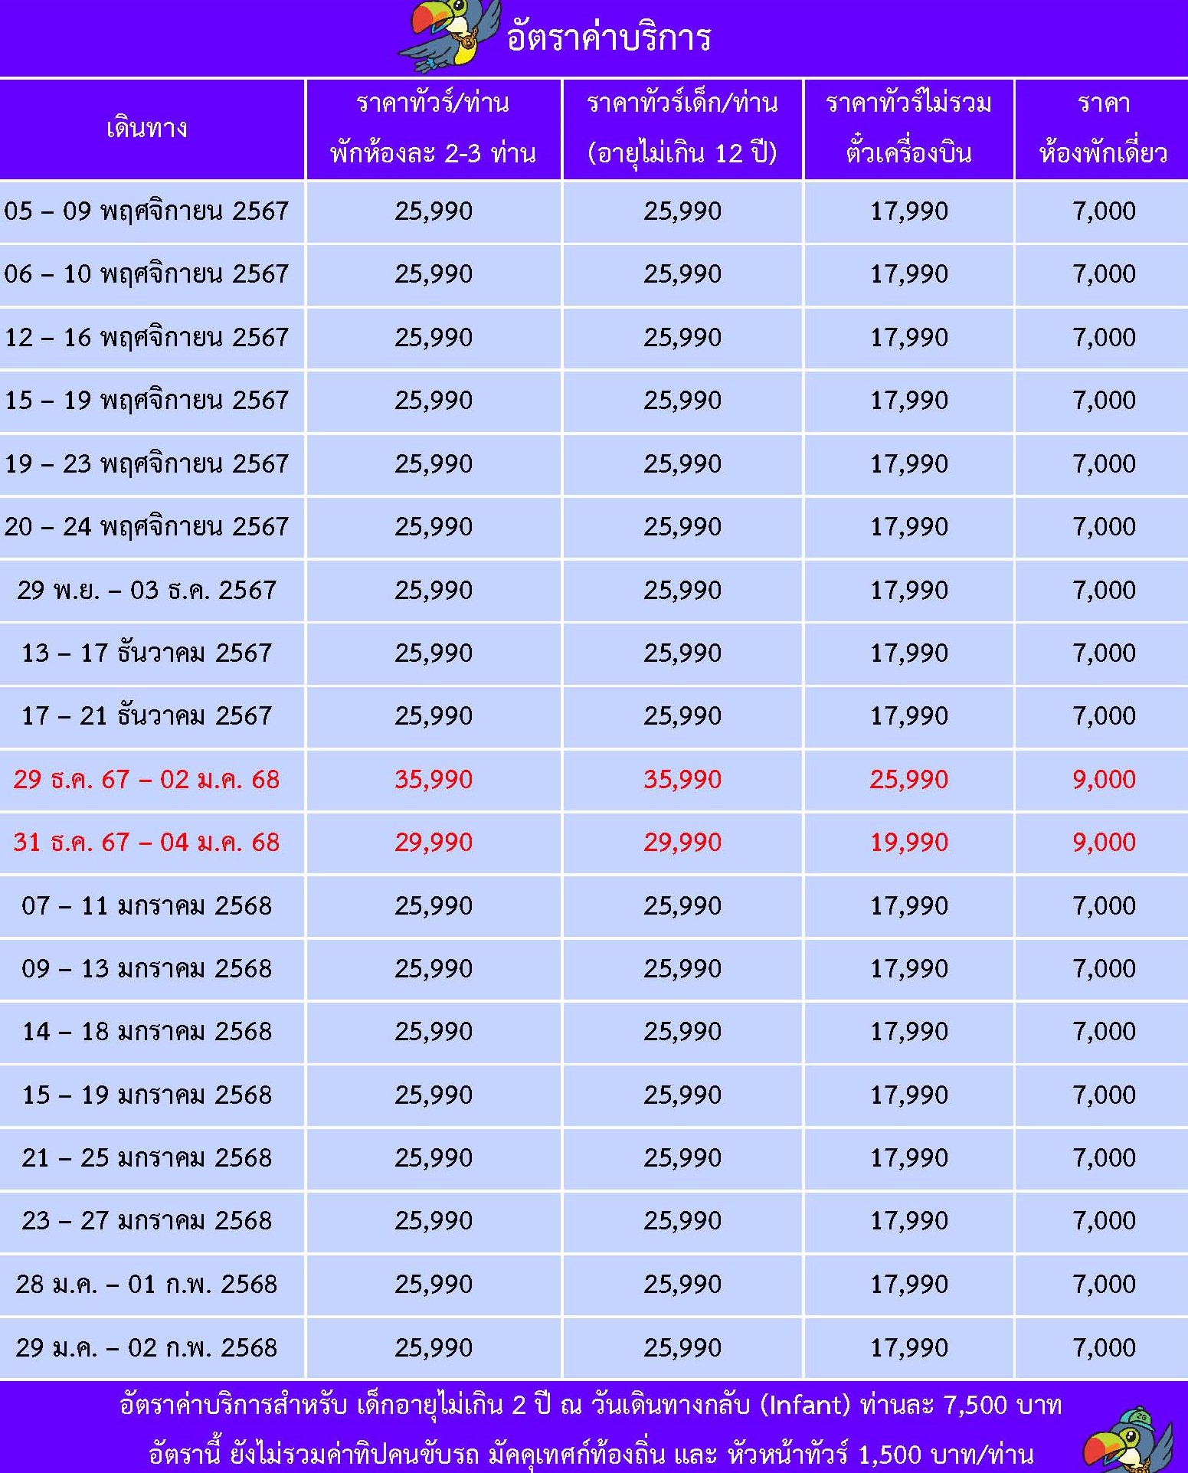Click 17,990 in 20 – 24 พฤศจิกายน row
1188x1473 pixels.
pos(909,526)
